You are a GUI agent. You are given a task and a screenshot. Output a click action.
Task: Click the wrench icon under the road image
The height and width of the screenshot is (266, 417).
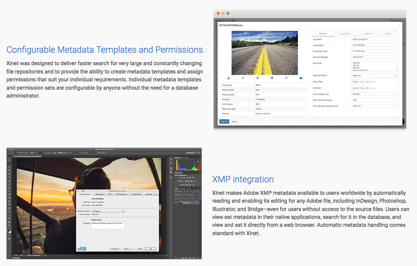(x=287, y=78)
